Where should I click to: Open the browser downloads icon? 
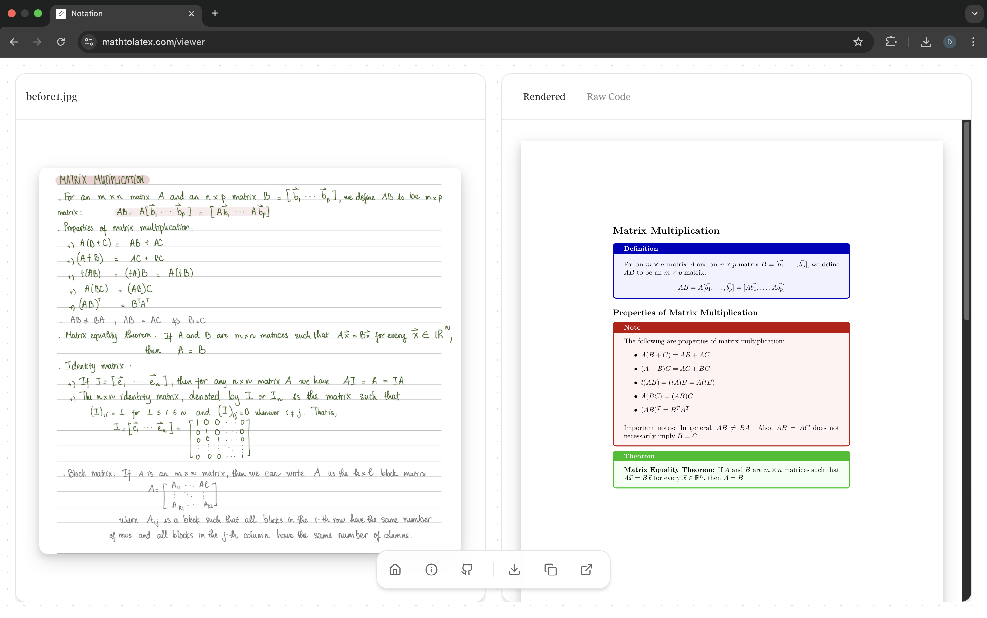click(926, 42)
